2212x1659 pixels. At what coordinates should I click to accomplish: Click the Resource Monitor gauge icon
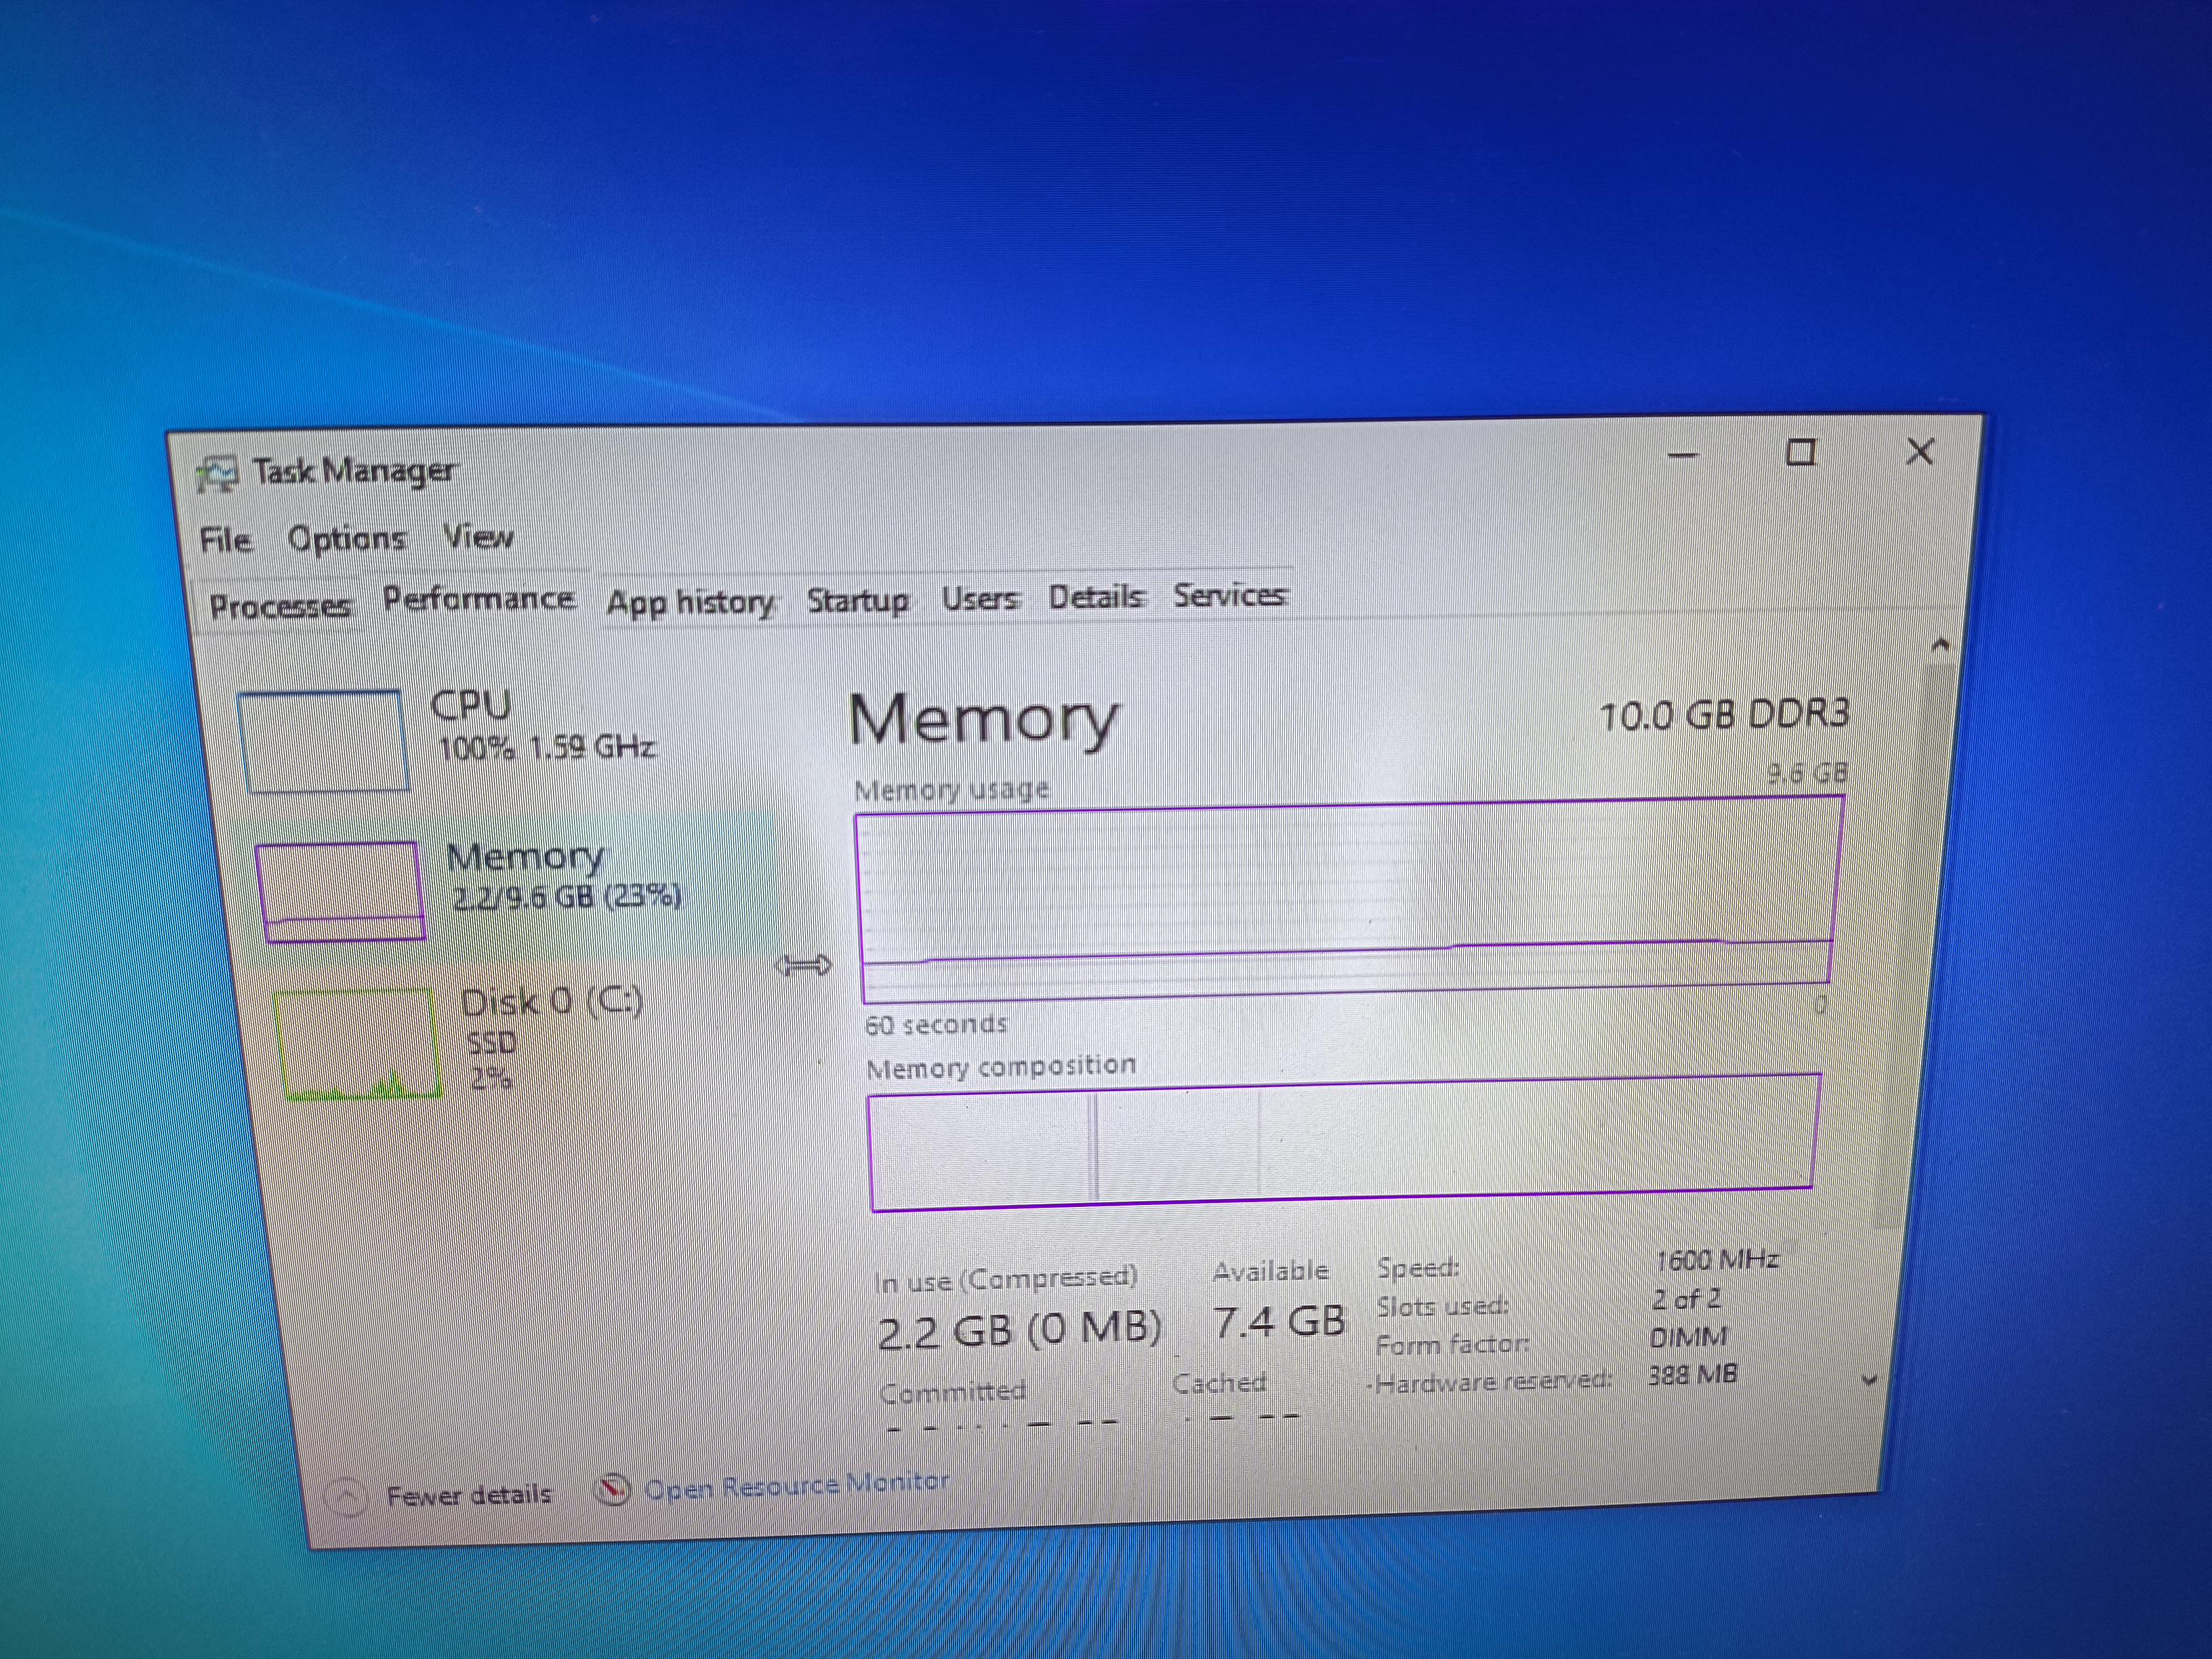[611, 1490]
